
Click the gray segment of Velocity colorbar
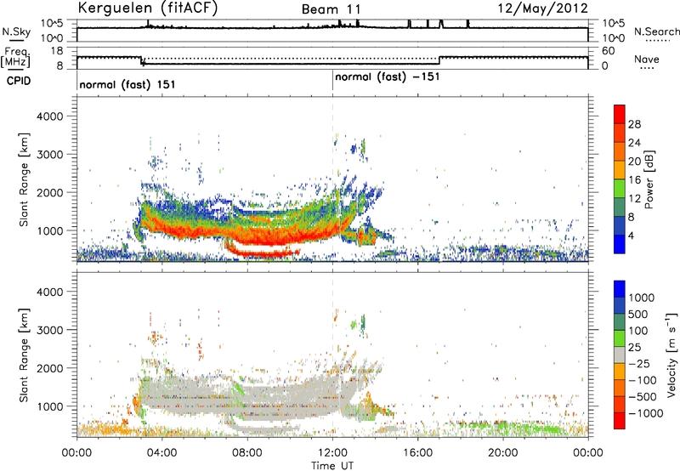[x=620, y=355]
